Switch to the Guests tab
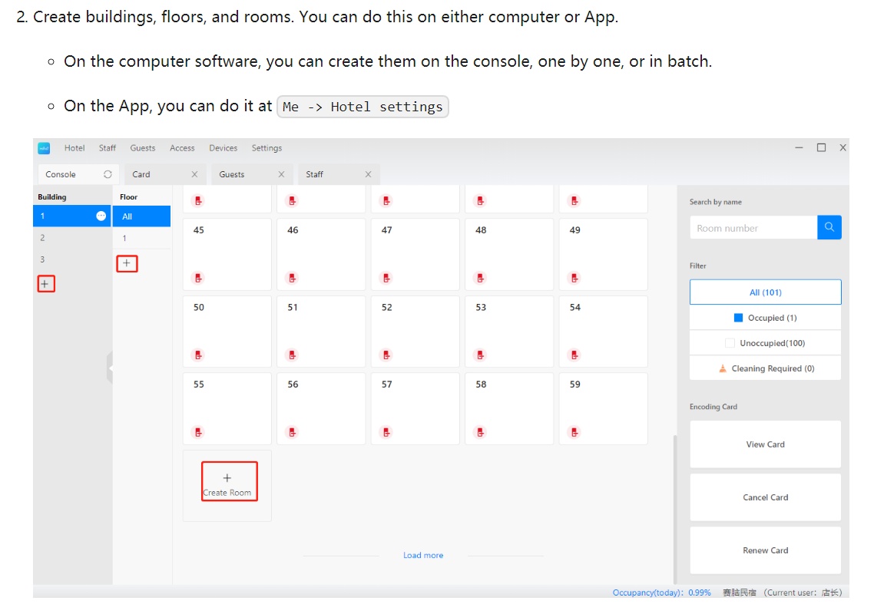 click(x=232, y=174)
